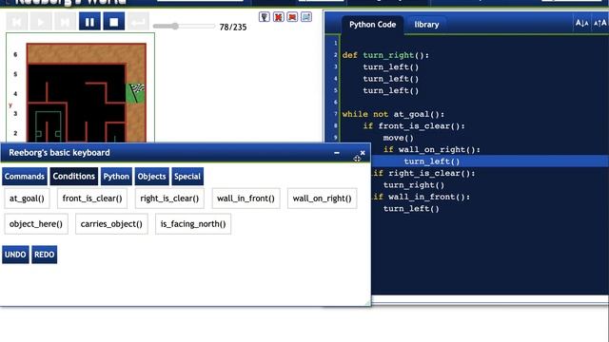The width and height of the screenshot is (609, 342).
Task: Insert the right_is_clear() condition
Action: click(169, 199)
